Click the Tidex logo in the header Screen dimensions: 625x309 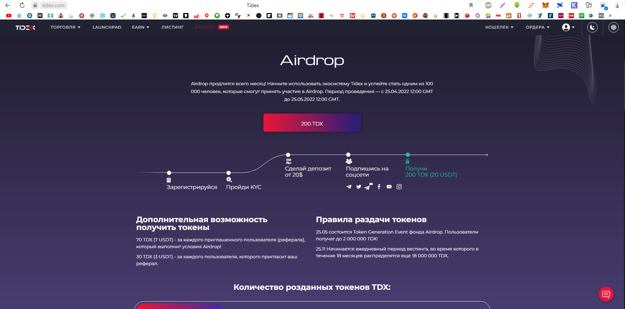point(25,28)
